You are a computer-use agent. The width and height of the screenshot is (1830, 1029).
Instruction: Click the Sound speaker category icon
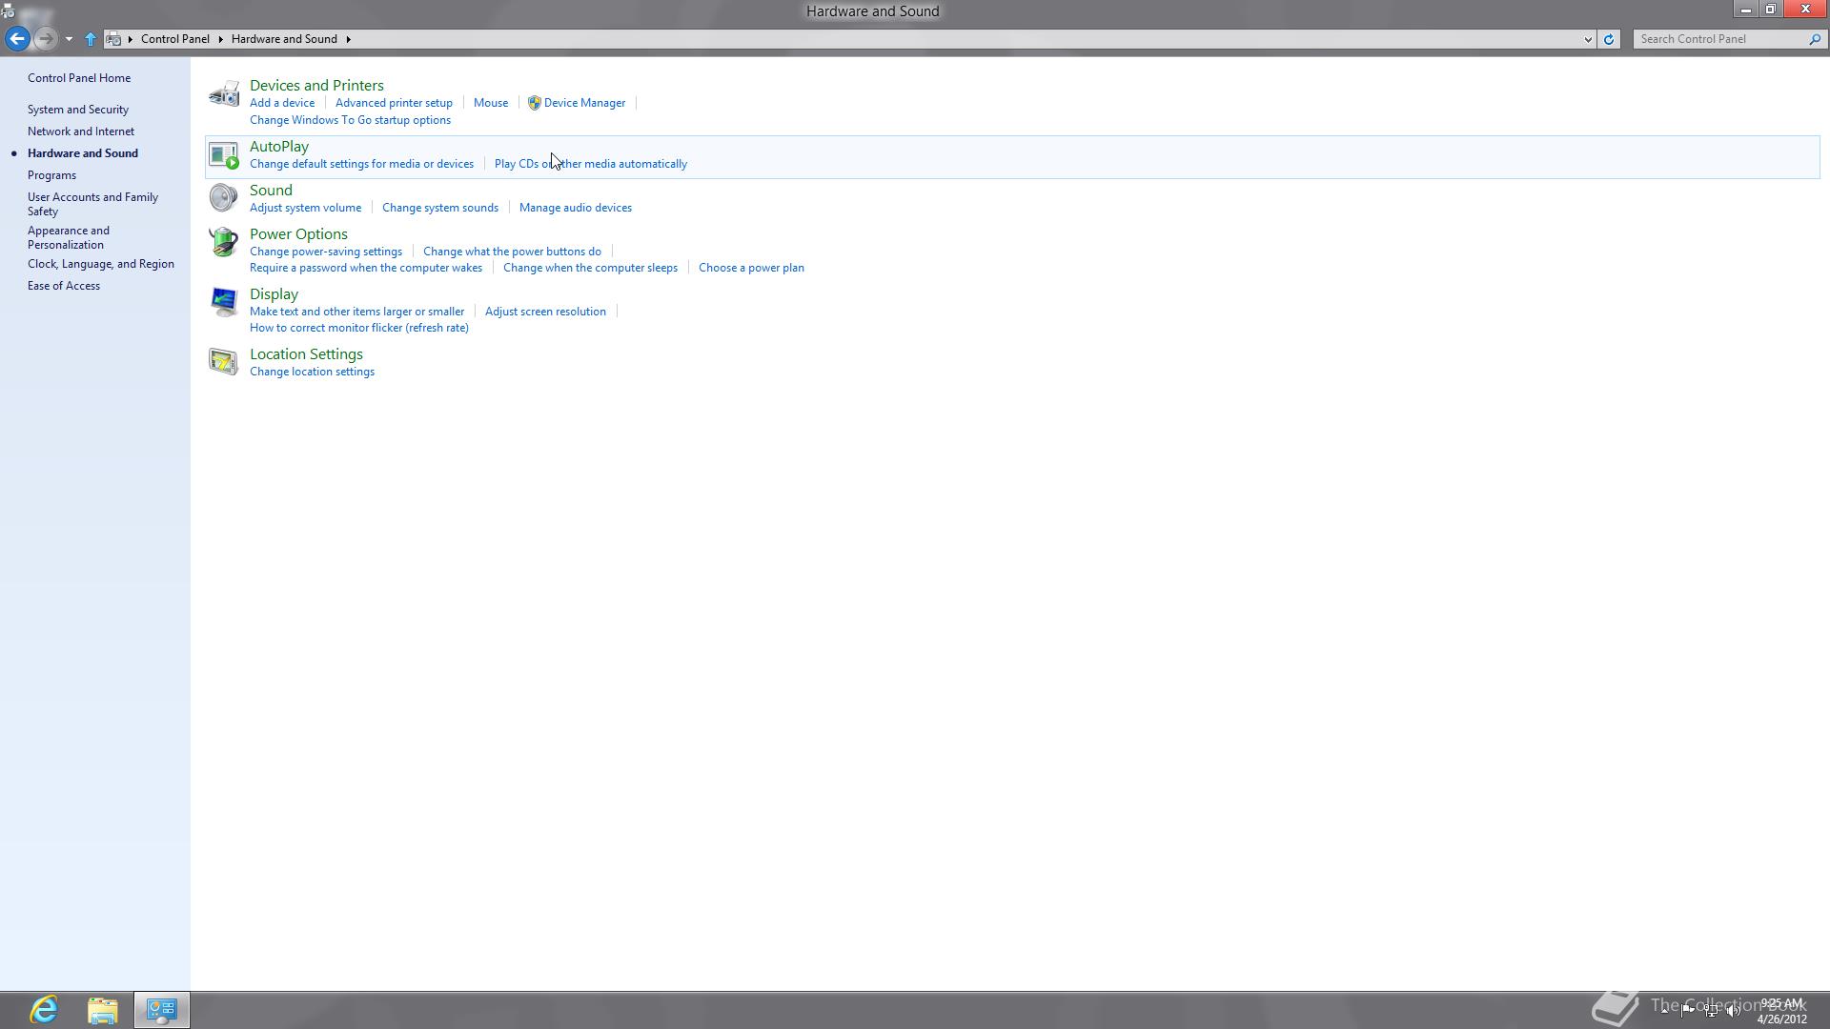tap(224, 197)
